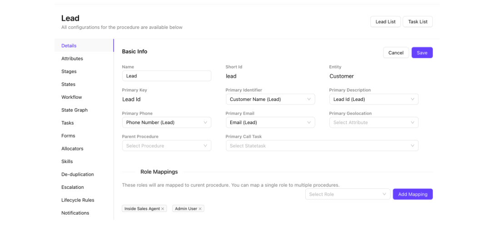Expand the Primary Description dropdown
Viewport: 496px width, 231px height.
click(373, 99)
